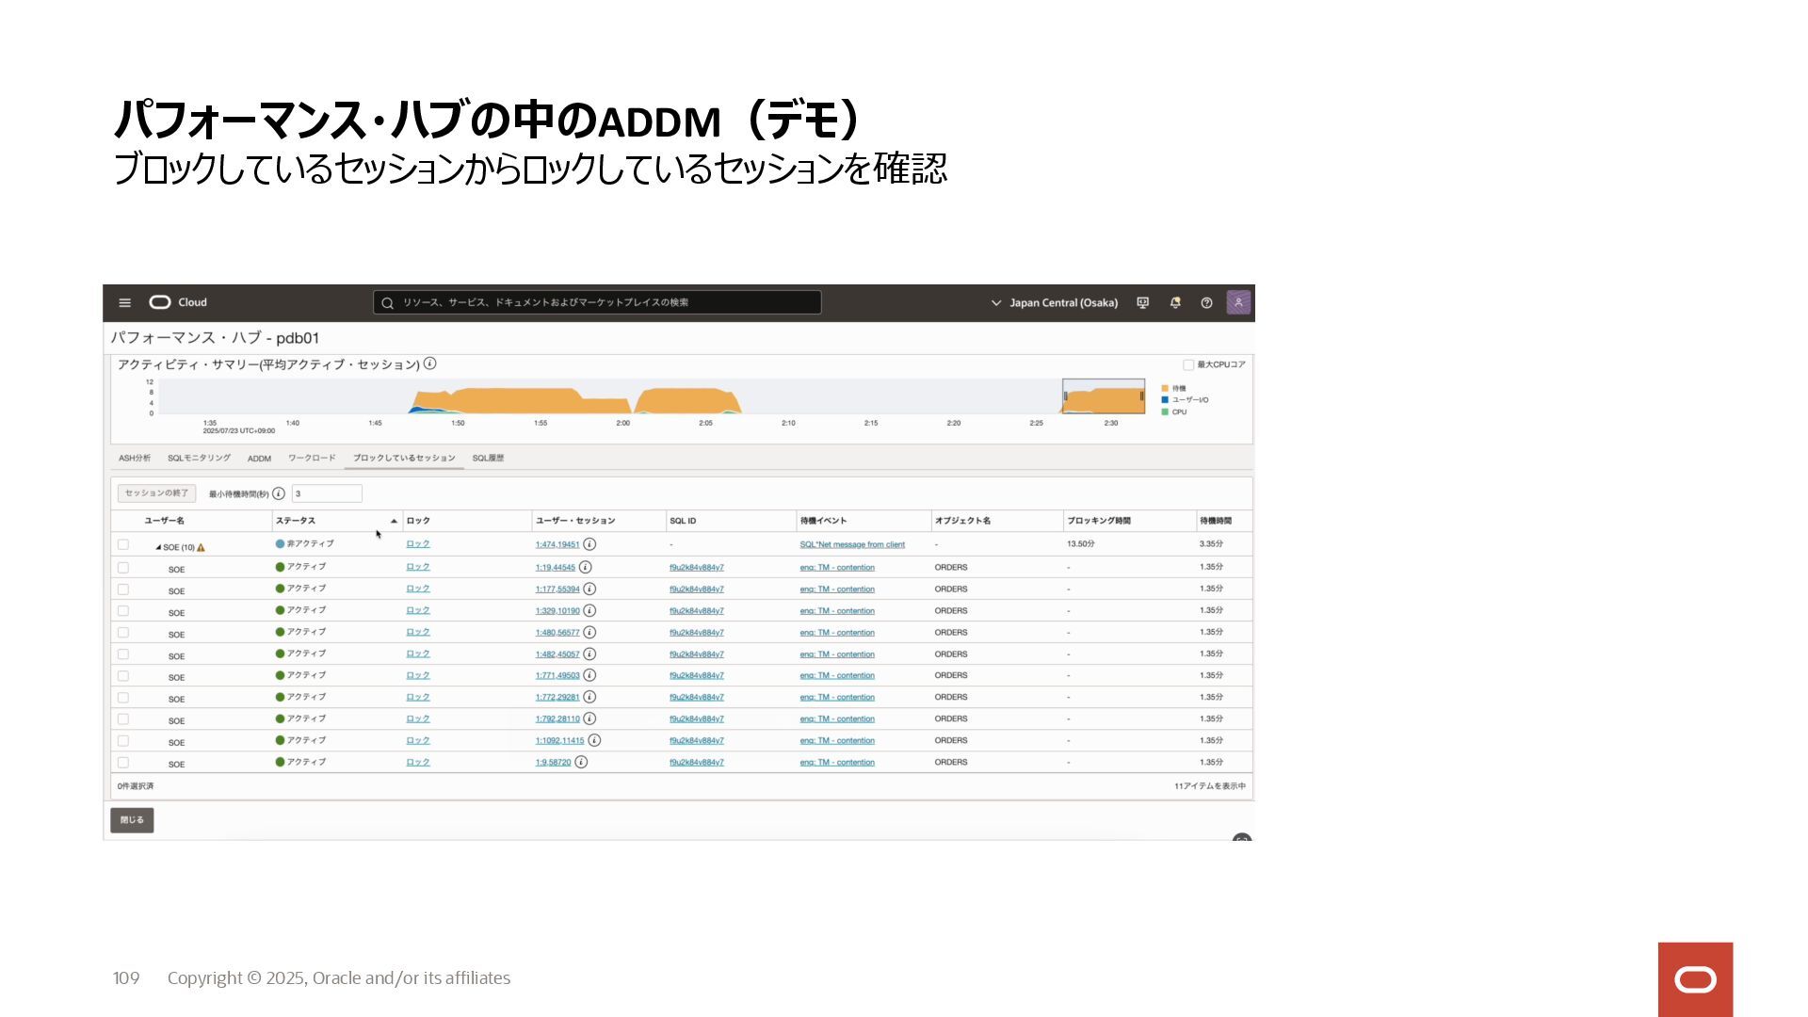
Task: Open the Cloud Shell developer tools icon
Action: coord(1142,303)
